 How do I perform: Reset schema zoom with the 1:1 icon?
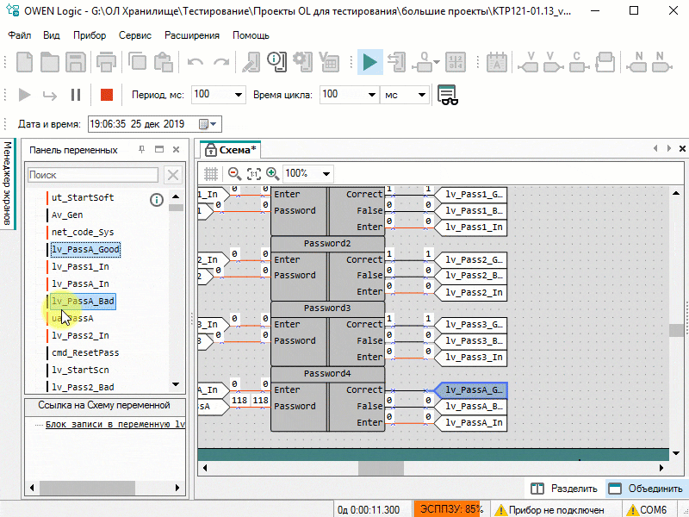click(x=253, y=173)
